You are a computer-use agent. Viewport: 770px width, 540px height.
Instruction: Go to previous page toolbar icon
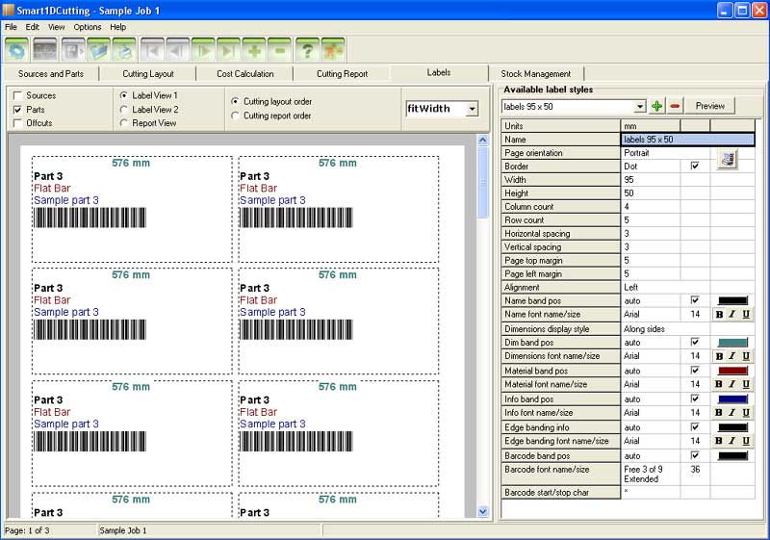point(178,50)
